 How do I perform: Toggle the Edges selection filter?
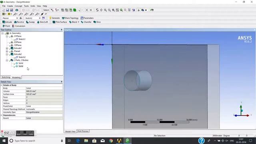[67, 10]
